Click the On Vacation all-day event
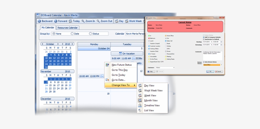 coord(127,54)
